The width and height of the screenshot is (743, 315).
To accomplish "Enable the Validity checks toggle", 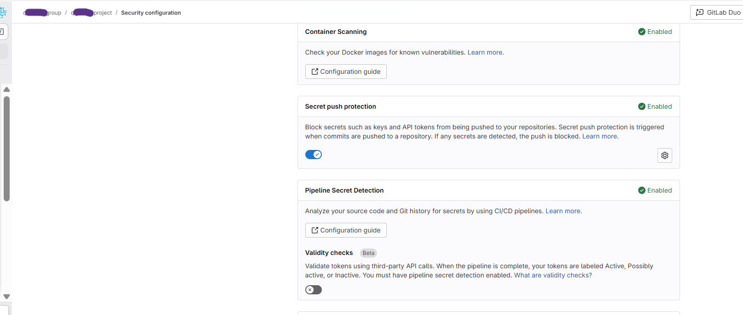I will 313,290.
